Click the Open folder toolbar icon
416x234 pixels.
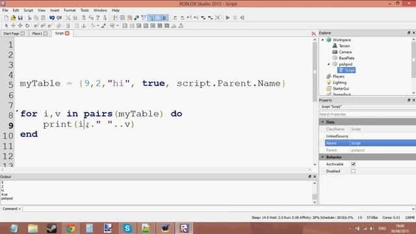pos(13,18)
